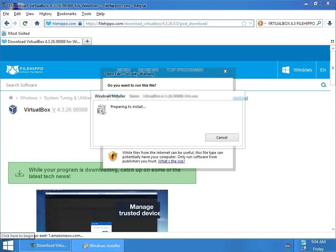
Task: Click the VirtualBox product title
Action: click(x=37, y=110)
